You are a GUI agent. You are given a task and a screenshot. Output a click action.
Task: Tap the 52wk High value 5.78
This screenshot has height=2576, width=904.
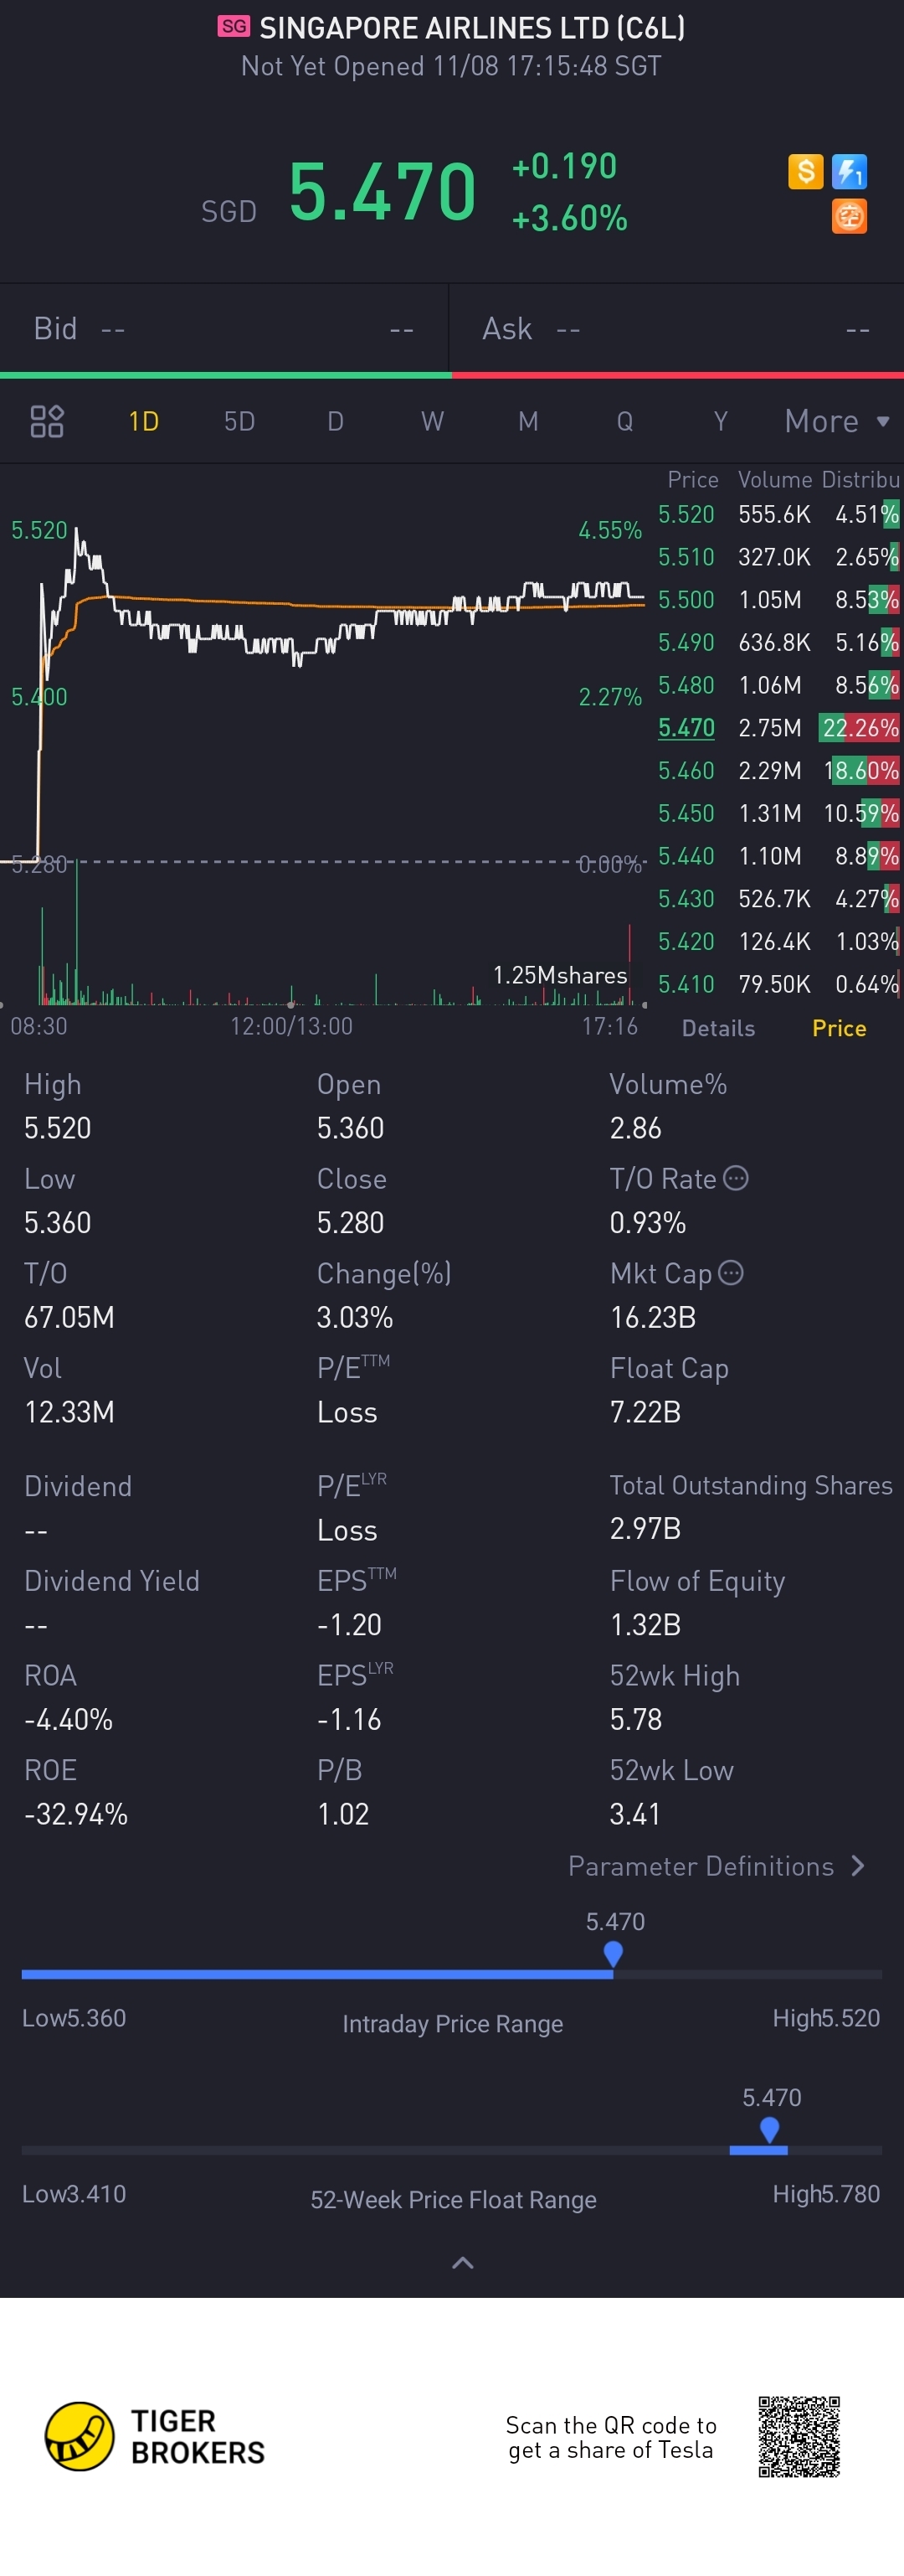pos(636,1719)
